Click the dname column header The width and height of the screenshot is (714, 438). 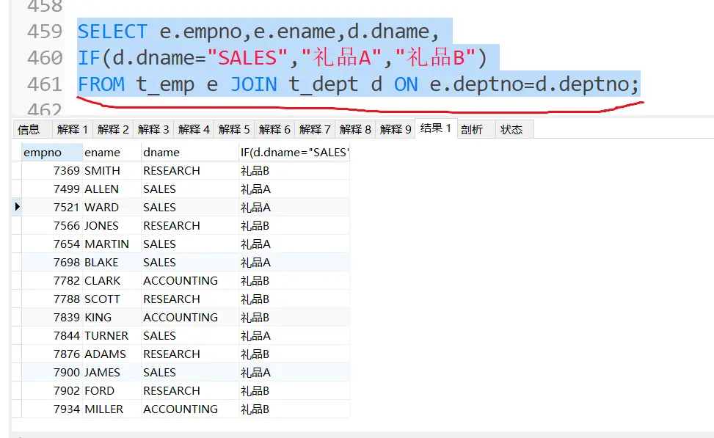161,153
